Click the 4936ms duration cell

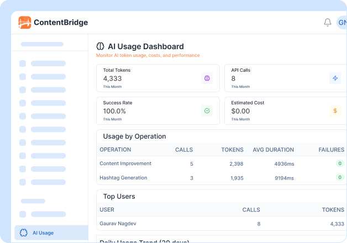[x=284, y=164]
